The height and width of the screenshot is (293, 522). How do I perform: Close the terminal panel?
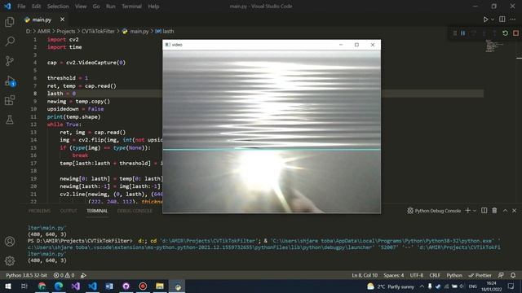click(515, 211)
